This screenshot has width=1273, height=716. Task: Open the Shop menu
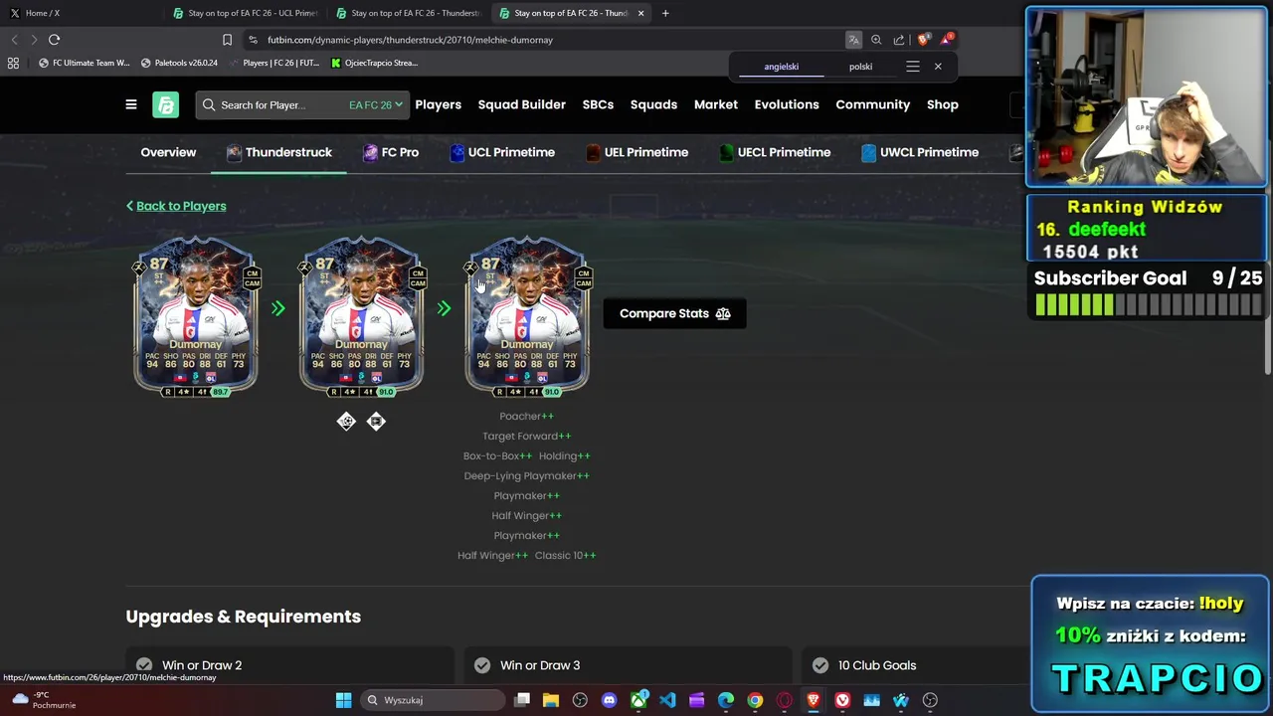[x=943, y=104]
